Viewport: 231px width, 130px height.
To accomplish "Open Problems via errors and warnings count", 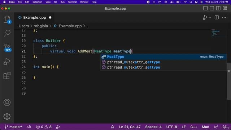I will [44, 127].
